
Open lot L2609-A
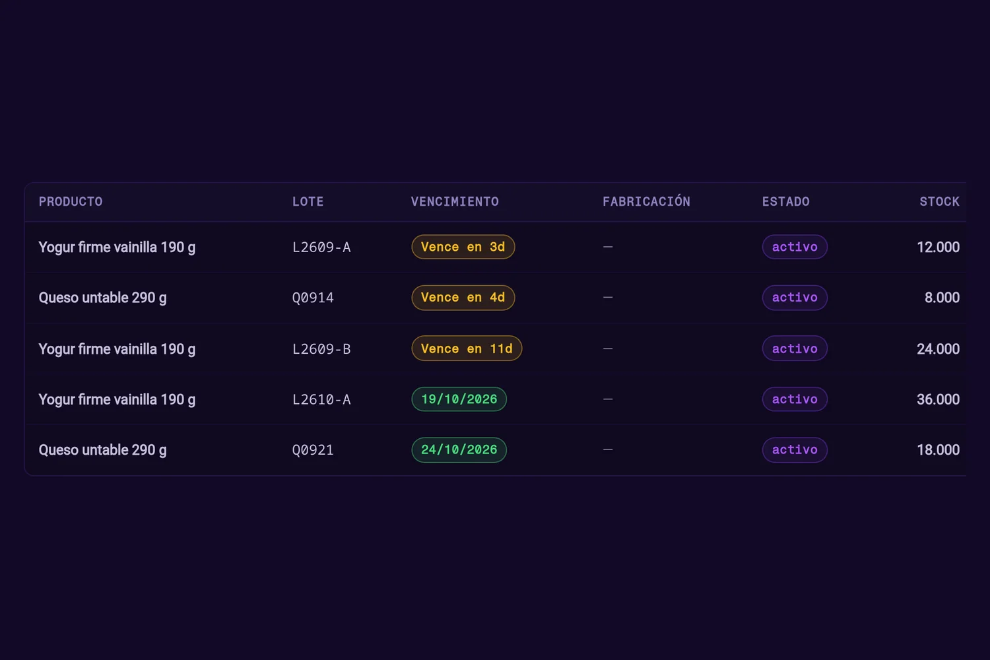click(x=321, y=247)
